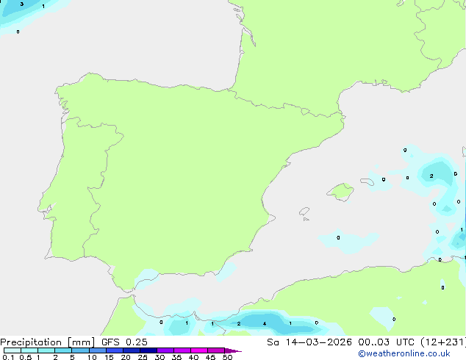The height and width of the screenshot is (360, 466).
Task: Click the 30–35 mm purple legend swatch
Action: 165,350
